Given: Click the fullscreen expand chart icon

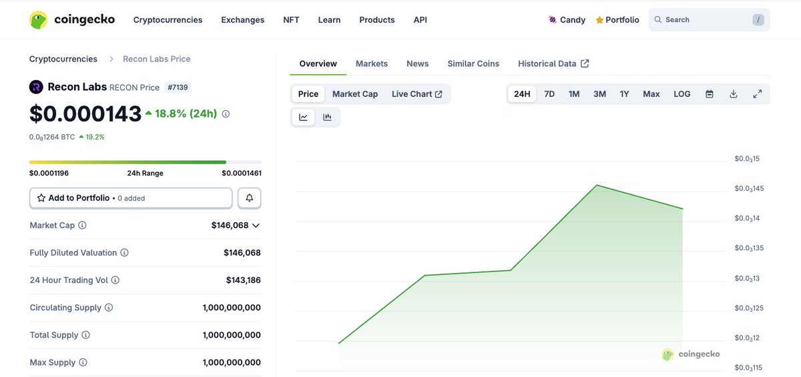Looking at the screenshot, I should click(757, 94).
